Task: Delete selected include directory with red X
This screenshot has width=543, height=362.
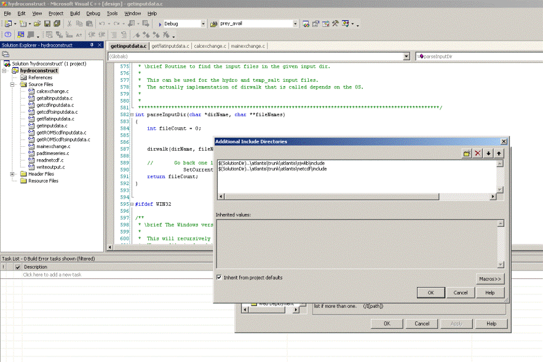Action: click(478, 153)
